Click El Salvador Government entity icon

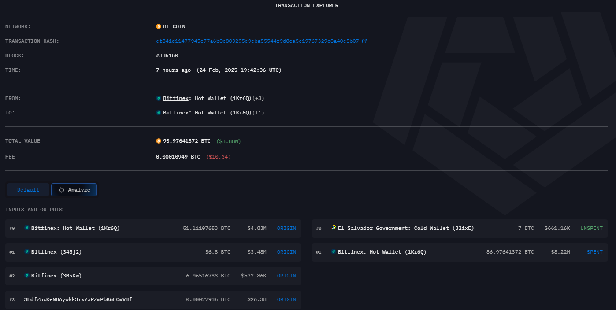tap(334, 228)
